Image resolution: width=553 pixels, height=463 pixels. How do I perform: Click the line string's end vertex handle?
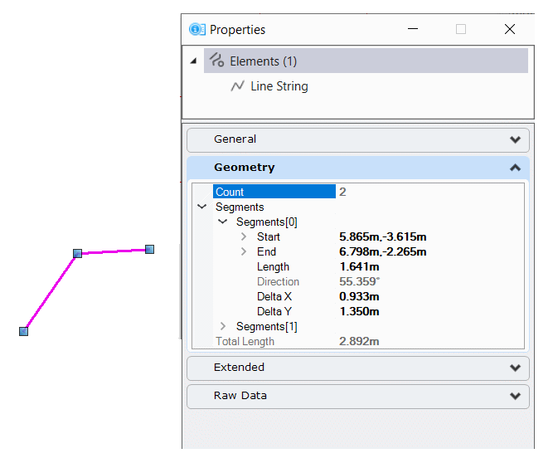(149, 250)
